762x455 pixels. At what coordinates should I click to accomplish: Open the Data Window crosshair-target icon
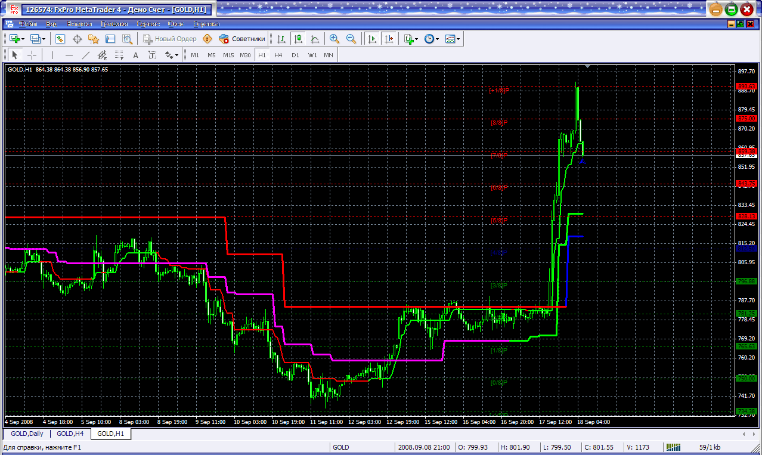tap(77, 39)
